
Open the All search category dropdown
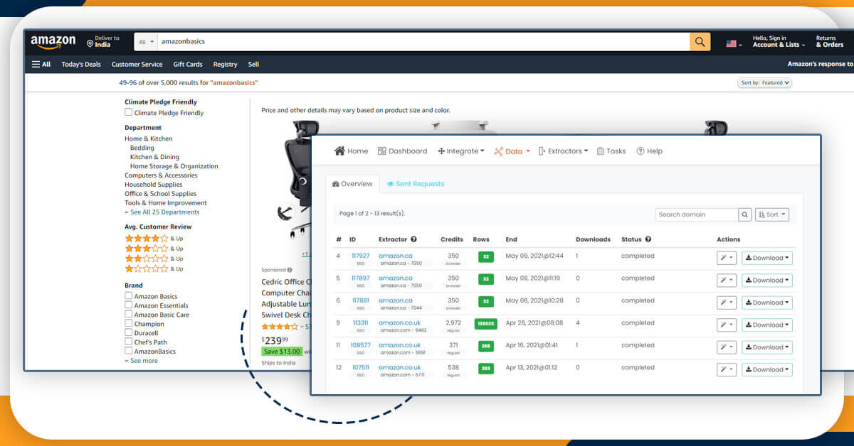click(x=146, y=42)
